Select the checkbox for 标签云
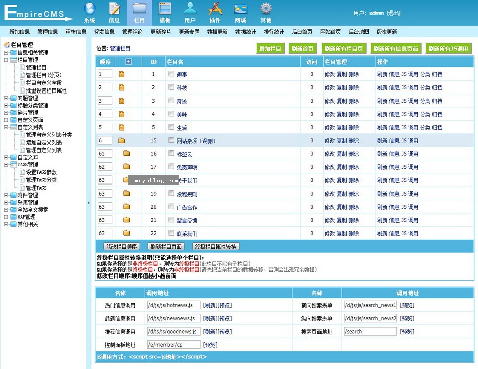The image size is (478, 369). [171, 153]
